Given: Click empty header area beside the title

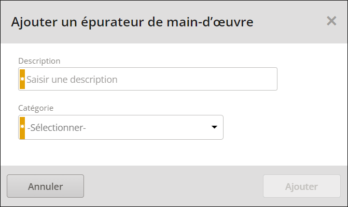Looking at the screenshot, I should 288,22.
